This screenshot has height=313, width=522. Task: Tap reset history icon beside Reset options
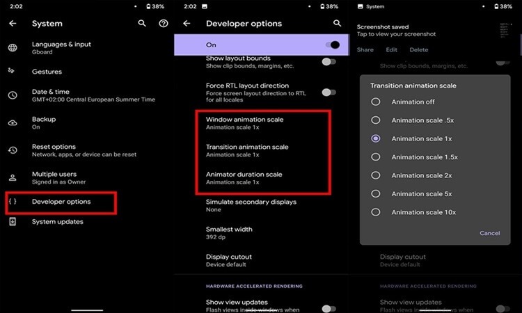pos(13,150)
